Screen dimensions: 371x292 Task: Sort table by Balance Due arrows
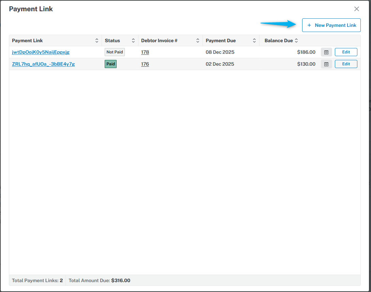tap(296, 40)
